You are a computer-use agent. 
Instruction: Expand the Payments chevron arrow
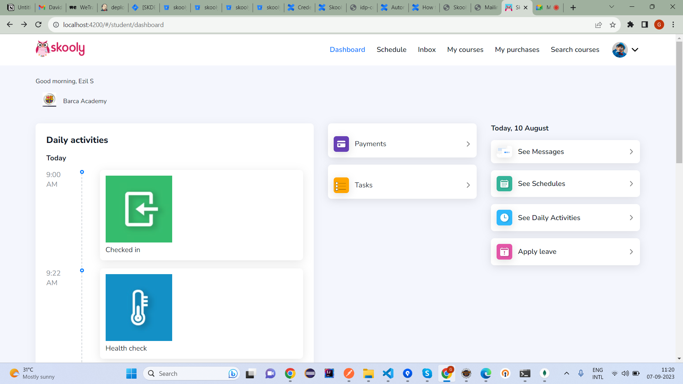tap(468, 144)
